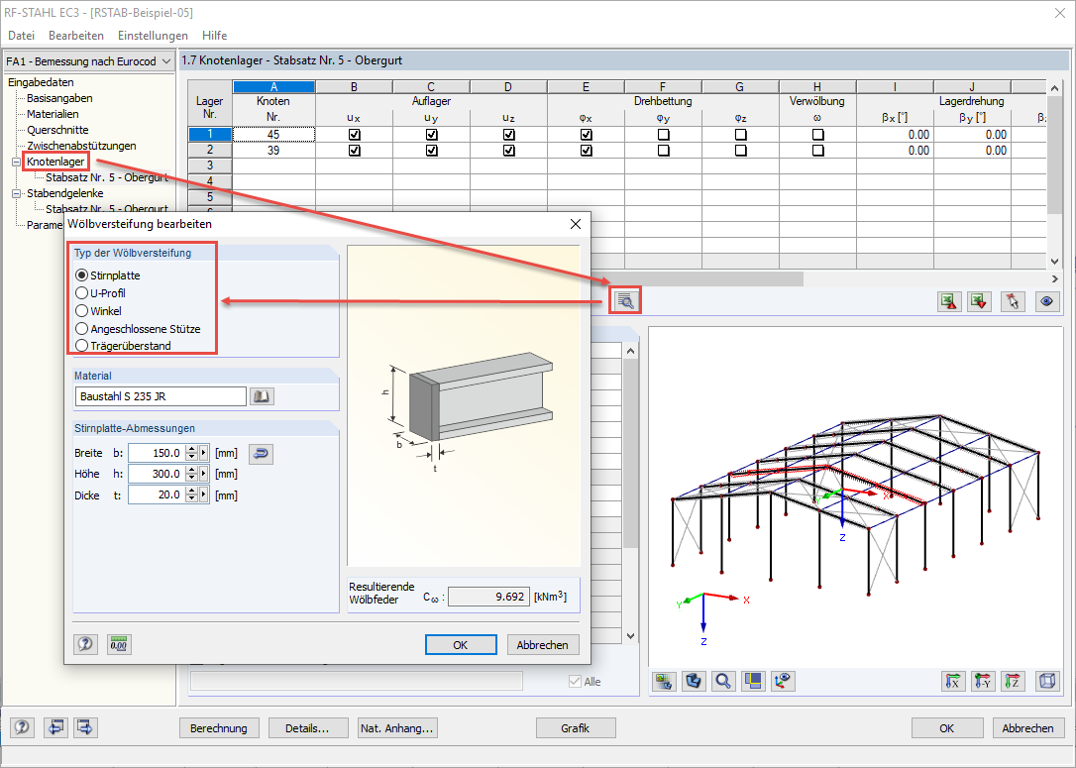The image size is (1076, 768).
Task: Toggle the Alle checkbox
Action: click(575, 682)
